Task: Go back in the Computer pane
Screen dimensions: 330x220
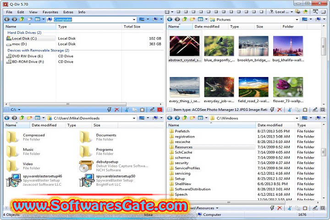Action: click(x=7, y=19)
